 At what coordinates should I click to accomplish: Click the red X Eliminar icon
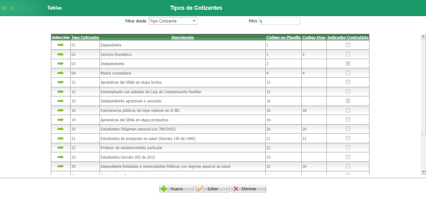pos(236,189)
